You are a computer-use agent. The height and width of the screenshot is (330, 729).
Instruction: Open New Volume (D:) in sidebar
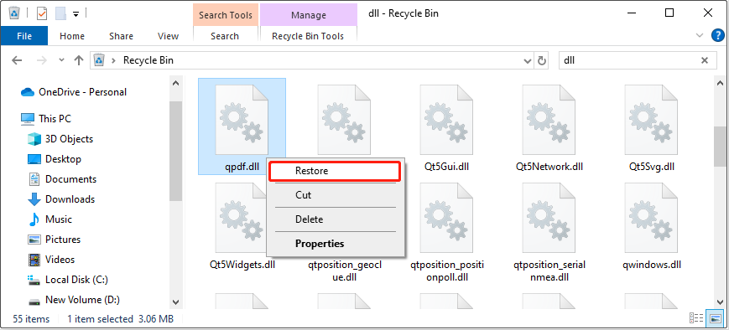coord(74,300)
